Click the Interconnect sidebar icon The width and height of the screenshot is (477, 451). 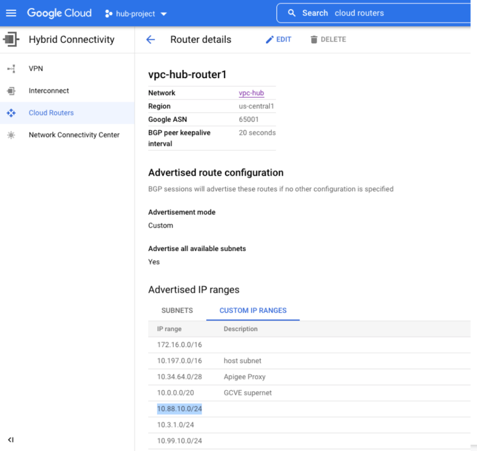point(11,91)
